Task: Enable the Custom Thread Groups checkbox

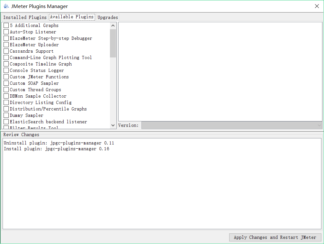Action: pyautogui.click(x=6, y=90)
